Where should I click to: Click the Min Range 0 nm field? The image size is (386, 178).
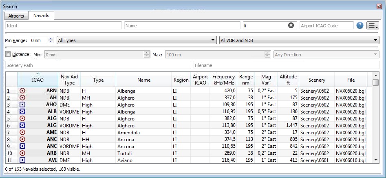click(39, 40)
